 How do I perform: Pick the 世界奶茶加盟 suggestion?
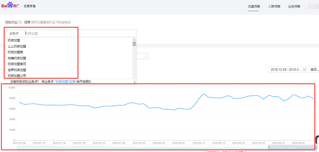pyautogui.click(x=17, y=70)
